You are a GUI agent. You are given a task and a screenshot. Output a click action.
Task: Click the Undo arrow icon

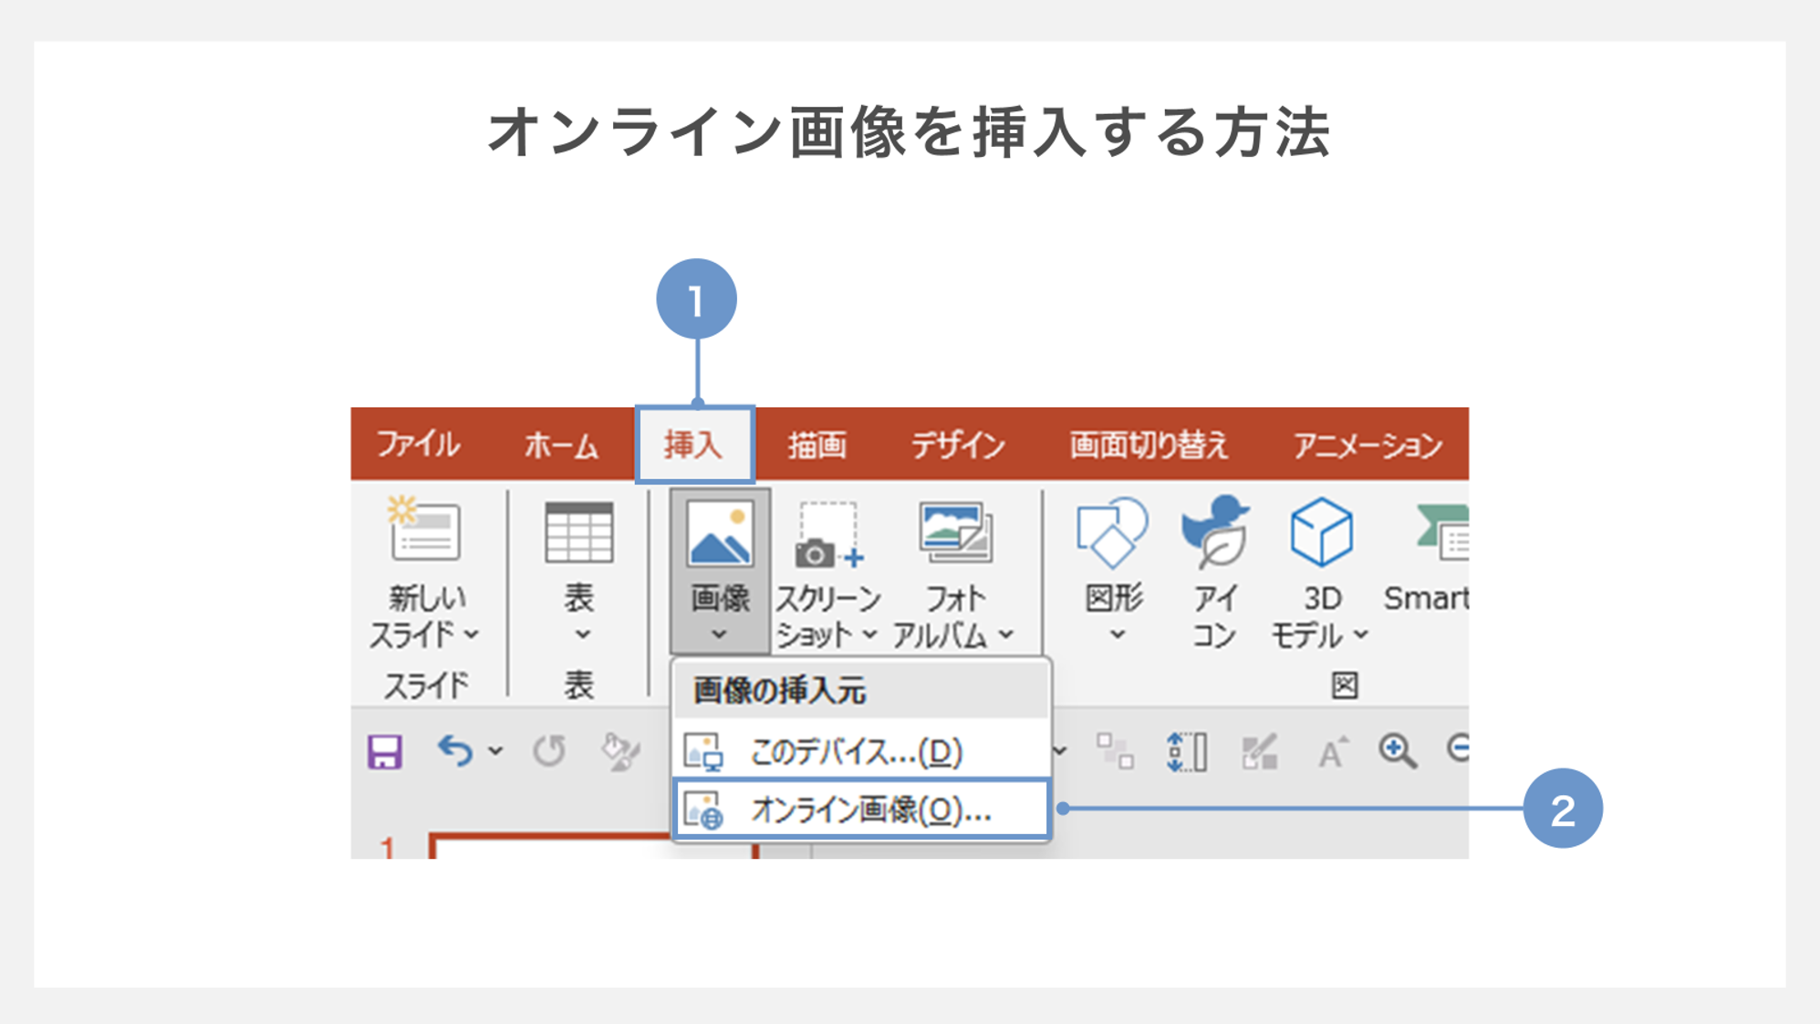tap(455, 751)
